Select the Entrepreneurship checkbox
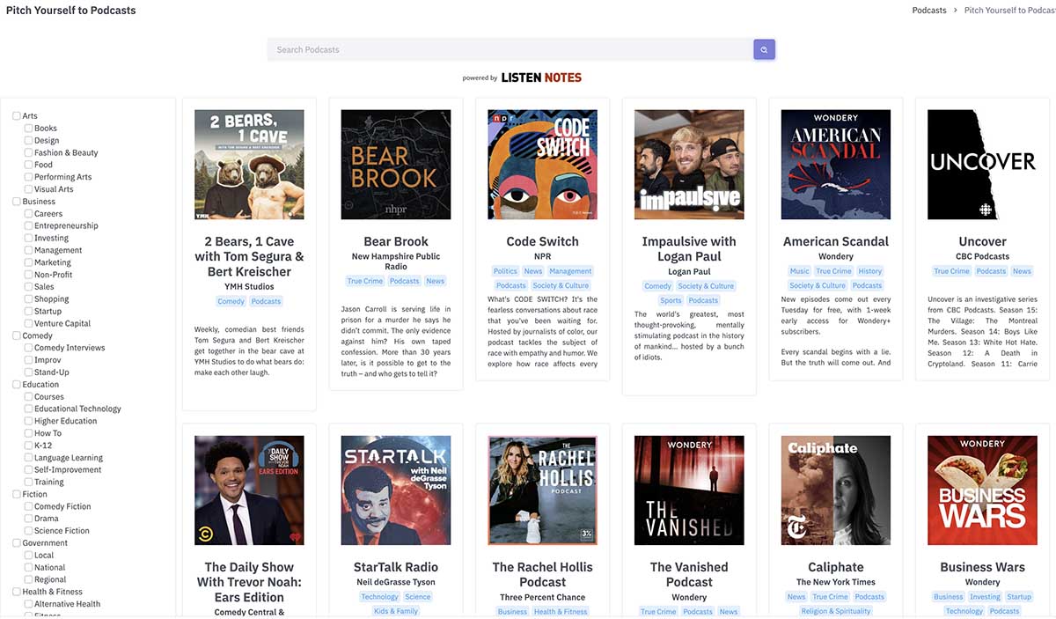The width and height of the screenshot is (1056, 619). [x=29, y=225]
